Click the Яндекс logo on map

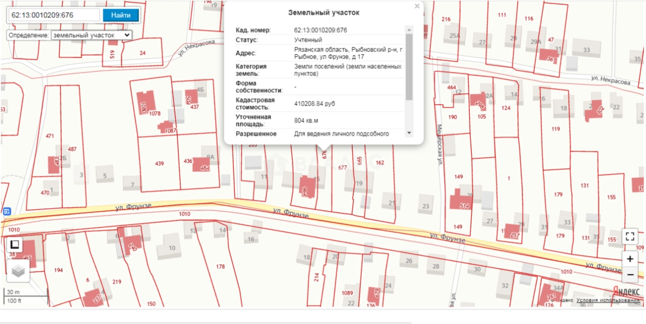[626, 291]
